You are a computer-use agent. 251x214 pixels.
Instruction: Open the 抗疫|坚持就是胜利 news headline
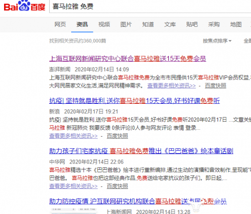tap(135, 101)
